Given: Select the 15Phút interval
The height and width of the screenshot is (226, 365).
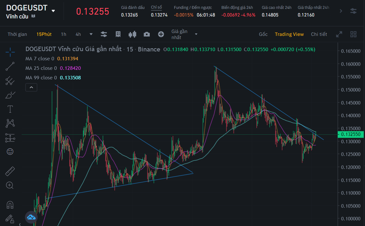Looking at the screenshot, I should 44,34.
